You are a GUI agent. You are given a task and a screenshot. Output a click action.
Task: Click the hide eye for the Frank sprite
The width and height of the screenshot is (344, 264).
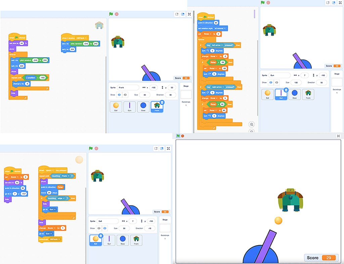[125, 95]
